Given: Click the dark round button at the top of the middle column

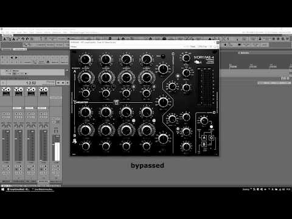Looking at the screenshot, I should [x=163, y=57].
